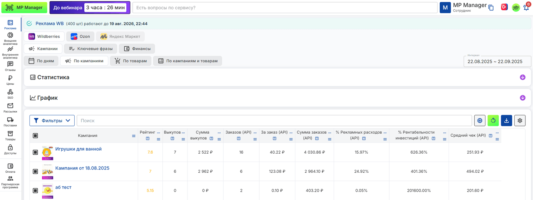Screen dimensions: 533x200
Task: Open Сумма заказов (API) column three-dots options
Action: [x=330, y=133]
